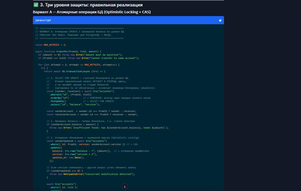
Task: Click the .forUpdate() code line
Action: [x=58, y=101]
